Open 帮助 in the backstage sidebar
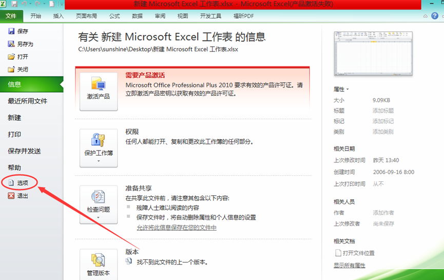This screenshot has width=444, height=280. pos(14,167)
